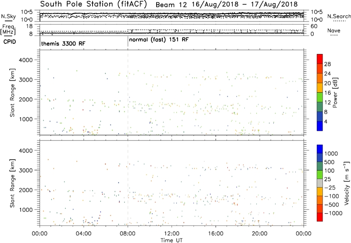Screen dimensions: 351x243
Task: Click the '20:00' time tick label
Action: click(259, 234)
